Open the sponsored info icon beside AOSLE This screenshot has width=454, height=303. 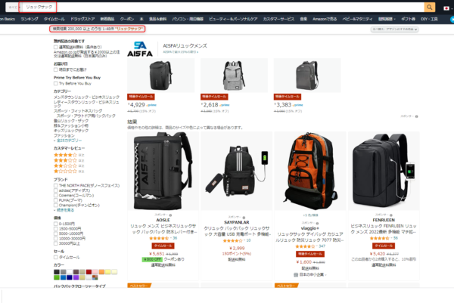tap(170, 215)
